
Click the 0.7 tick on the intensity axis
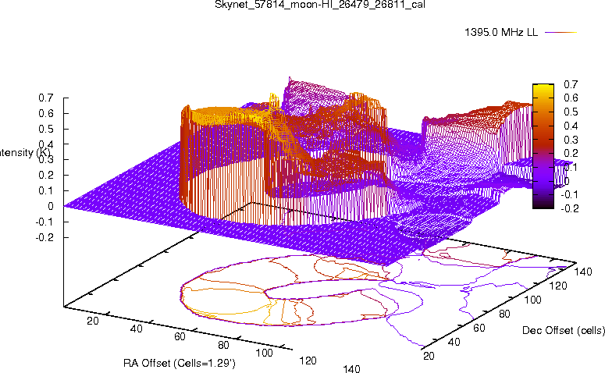pos(45,98)
